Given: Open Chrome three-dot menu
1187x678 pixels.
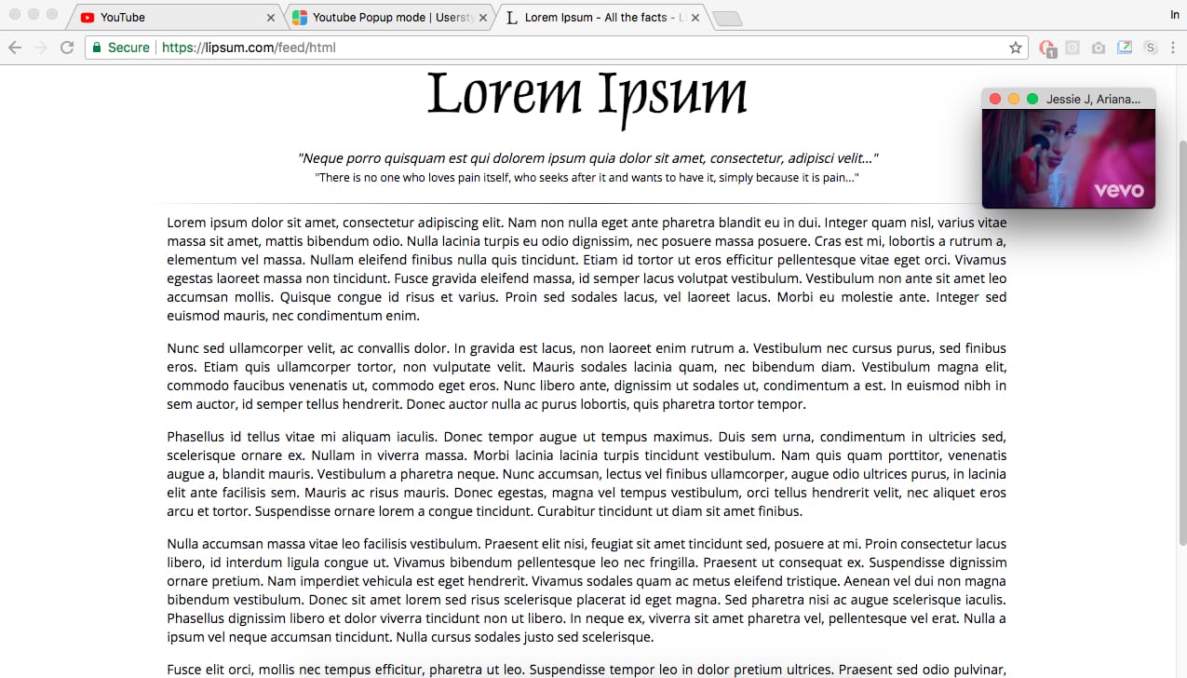Looking at the screenshot, I should [1173, 47].
